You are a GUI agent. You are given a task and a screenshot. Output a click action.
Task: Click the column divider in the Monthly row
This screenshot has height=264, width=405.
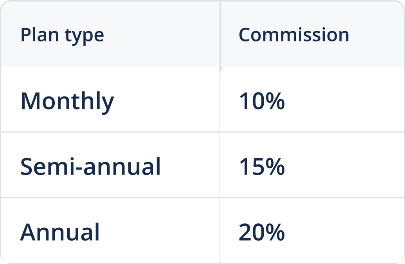pyautogui.click(x=220, y=100)
